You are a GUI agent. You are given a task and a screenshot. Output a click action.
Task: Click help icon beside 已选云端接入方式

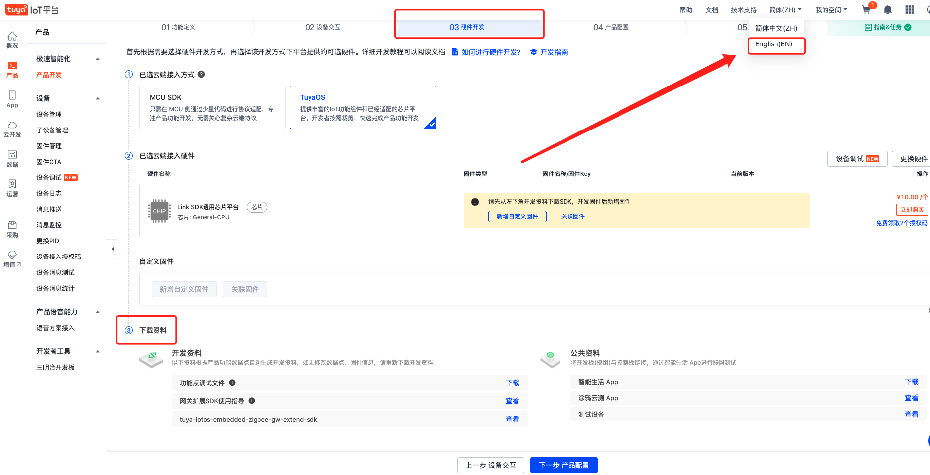pos(201,74)
